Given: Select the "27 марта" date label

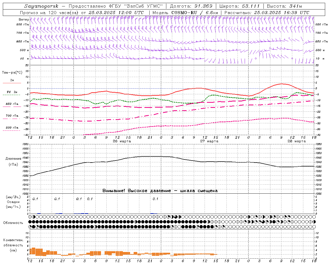Looking at the screenshot, I should click(209, 141).
